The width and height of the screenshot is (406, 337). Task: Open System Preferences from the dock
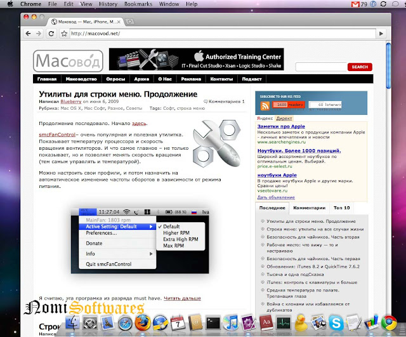[90, 323]
